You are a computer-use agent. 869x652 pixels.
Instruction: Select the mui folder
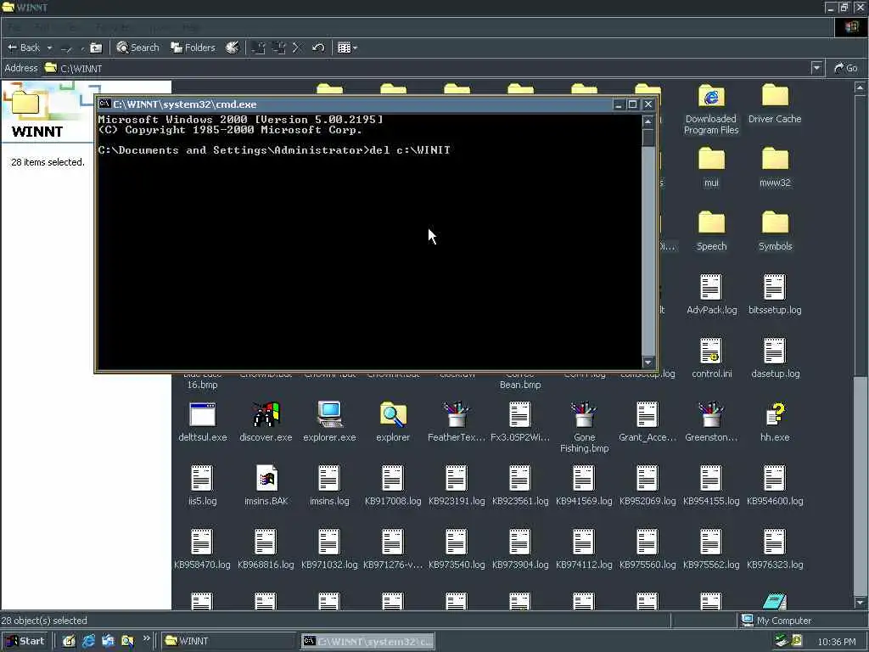click(711, 167)
